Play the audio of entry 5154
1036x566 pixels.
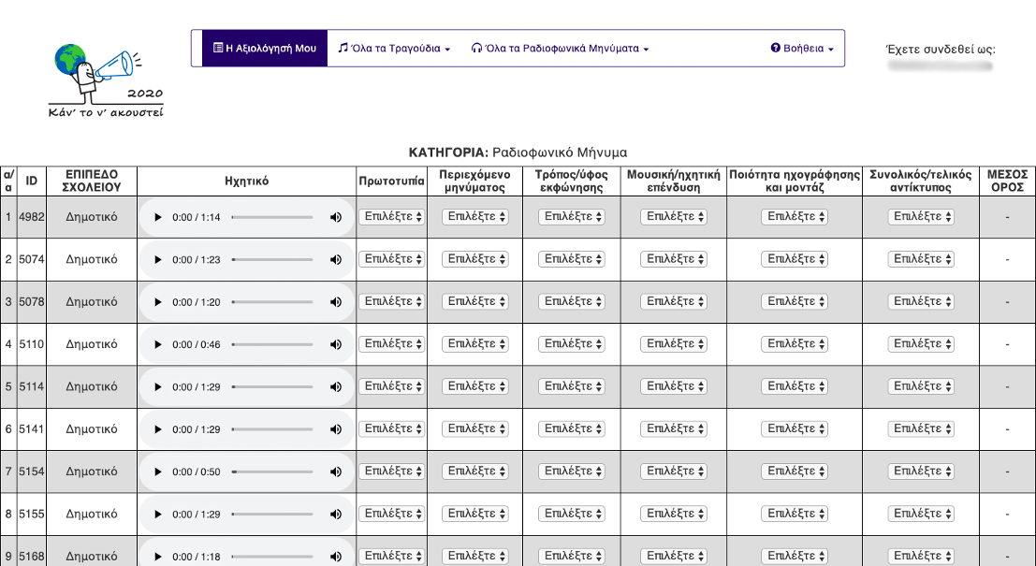pos(157,472)
